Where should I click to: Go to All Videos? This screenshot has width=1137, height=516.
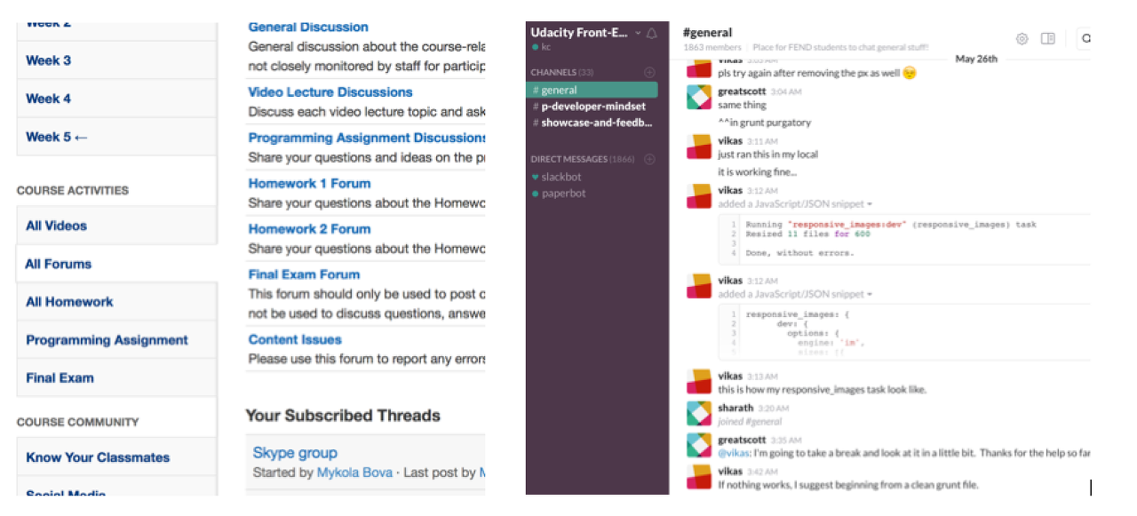click(x=116, y=226)
